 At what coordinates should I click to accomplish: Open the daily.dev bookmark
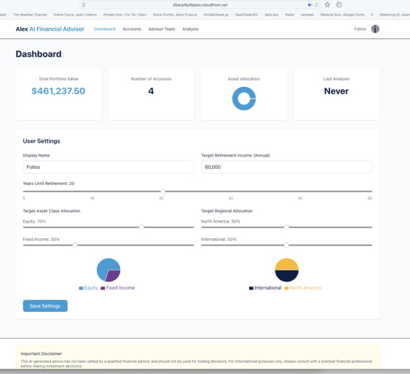[x=271, y=14]
